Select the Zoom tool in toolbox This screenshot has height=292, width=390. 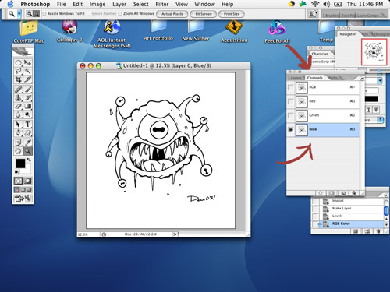pyautogui.click(x=27, y=151)
